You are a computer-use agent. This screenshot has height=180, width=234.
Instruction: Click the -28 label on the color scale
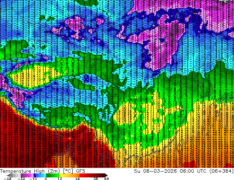8,179
